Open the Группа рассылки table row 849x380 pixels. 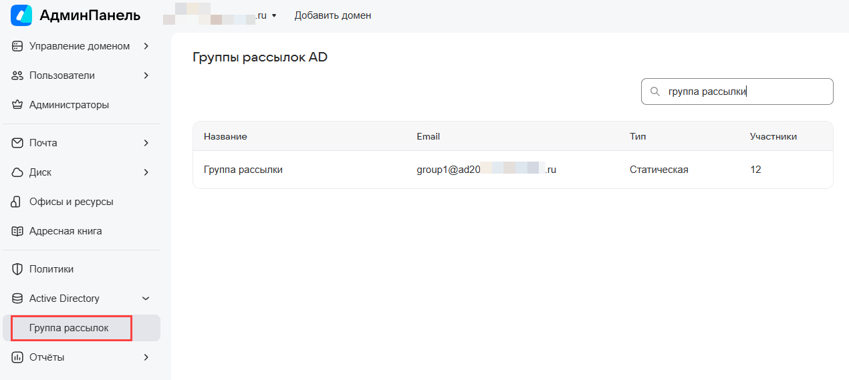tap(243, 170)
